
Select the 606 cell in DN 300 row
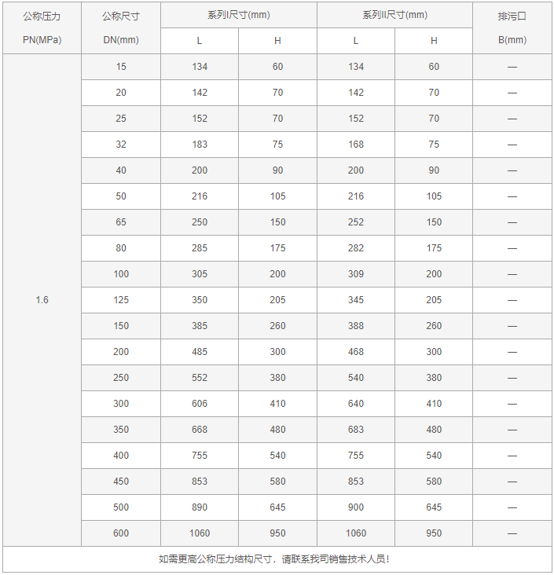pos(200,404)
